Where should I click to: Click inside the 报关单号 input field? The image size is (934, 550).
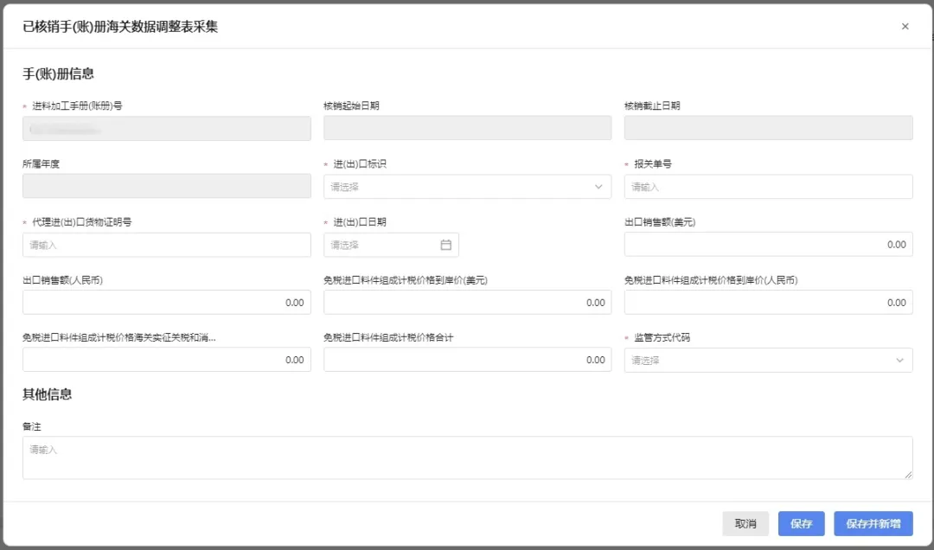click(768, 187)
